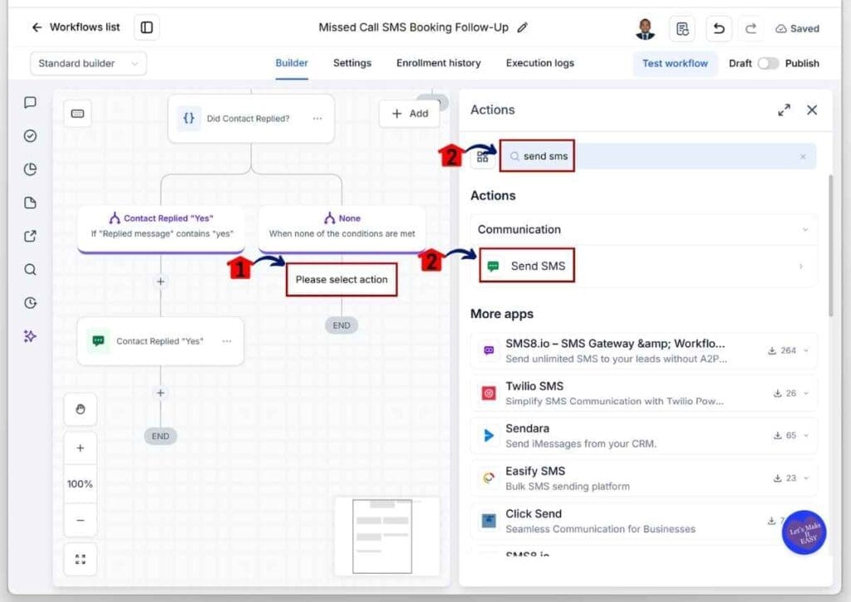This screenshot has height=602, width=851.
Task: Open the Execution logs tab
Action: point(540,63)
